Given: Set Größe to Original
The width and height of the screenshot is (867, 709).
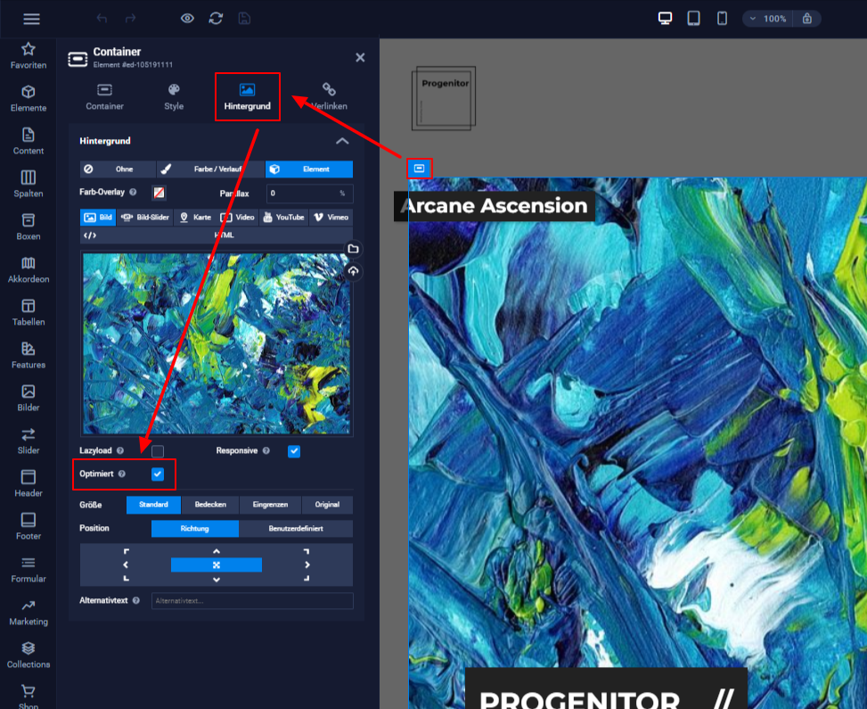Looking at the screenshot, I should (x=327, y=505).
